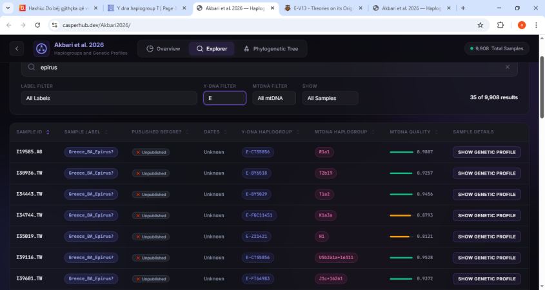Click mtDNA tag H1
The height and width of the screenshot is (290, 545).
click(x=321, y=237)
